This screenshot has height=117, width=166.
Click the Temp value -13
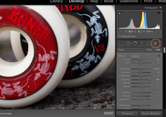click(x=157, y=60)
